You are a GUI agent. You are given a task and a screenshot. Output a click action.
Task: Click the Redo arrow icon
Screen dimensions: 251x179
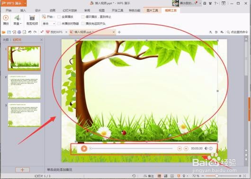point(35,32)
